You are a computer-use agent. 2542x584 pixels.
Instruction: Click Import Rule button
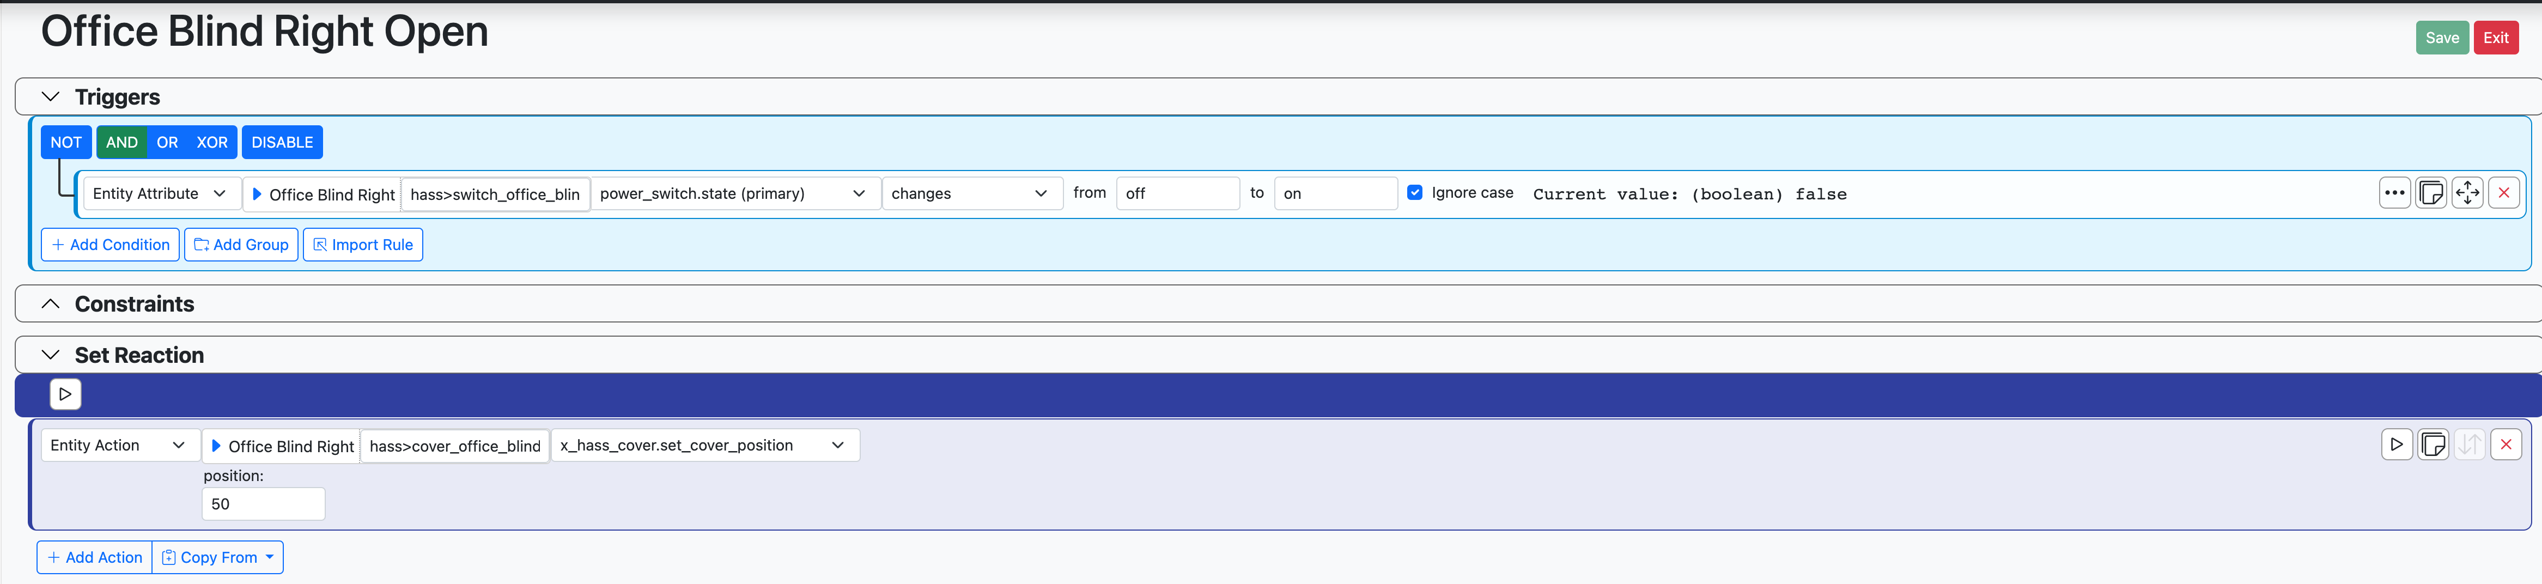(x=363, y=245)
